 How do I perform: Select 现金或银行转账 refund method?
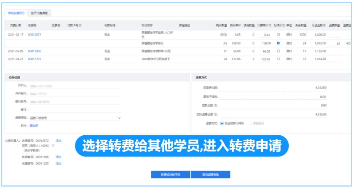tap(222, 123)
